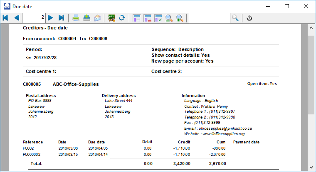Advance to the next page
The height and width of the screenshot is (172, 316).
pos(50,18)
